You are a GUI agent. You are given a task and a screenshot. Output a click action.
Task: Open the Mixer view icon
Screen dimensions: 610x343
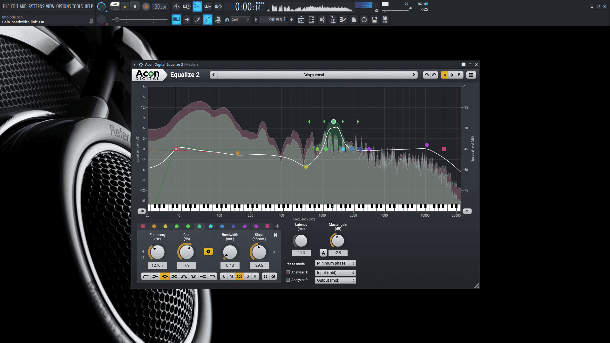322,20
